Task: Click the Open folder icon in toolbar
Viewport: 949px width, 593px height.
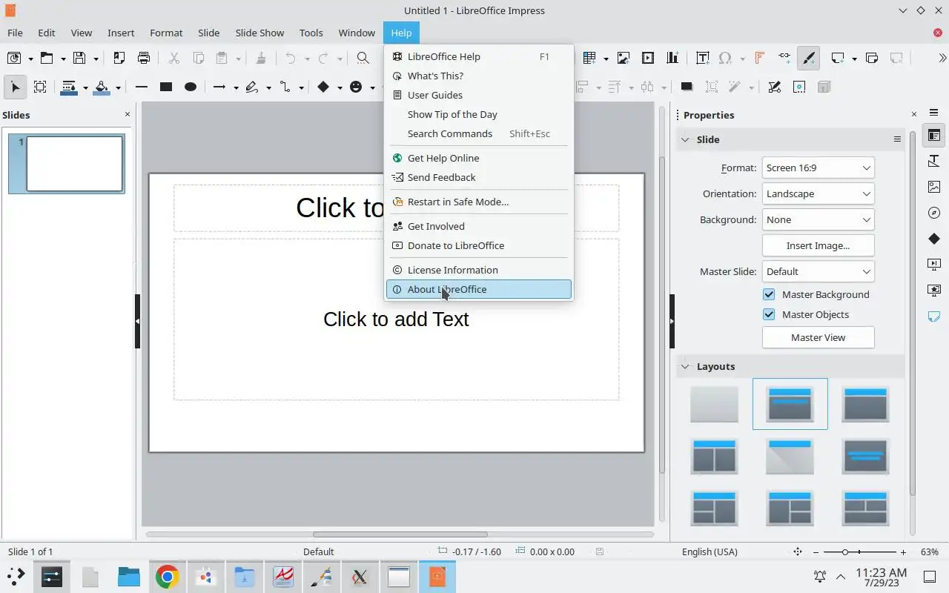Action: [x=47, y=58]
